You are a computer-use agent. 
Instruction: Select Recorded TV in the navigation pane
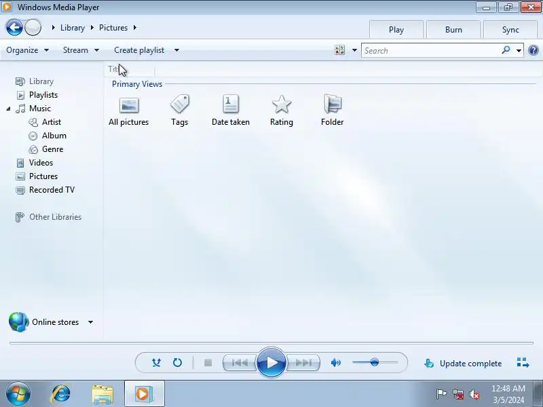pyautogui.click(x=52, y=190)
